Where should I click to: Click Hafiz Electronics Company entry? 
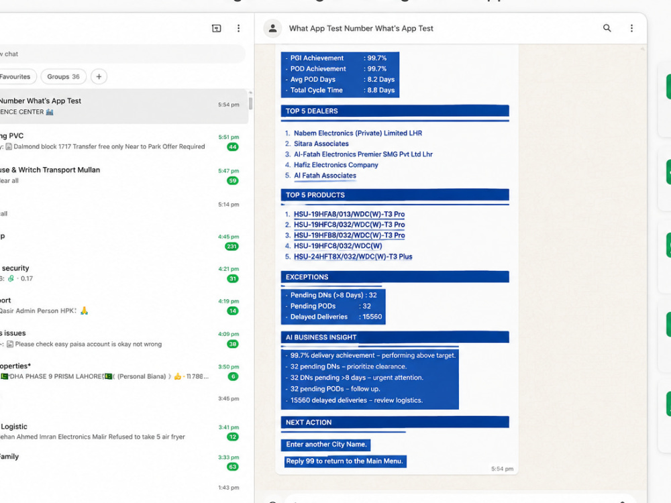(336, 165)
